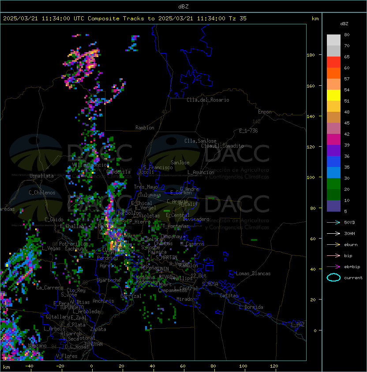The width and height of the screenshot is (367, 372).
Task: Click the yellow eburn arrow in legend
Action: coord(333,245)
